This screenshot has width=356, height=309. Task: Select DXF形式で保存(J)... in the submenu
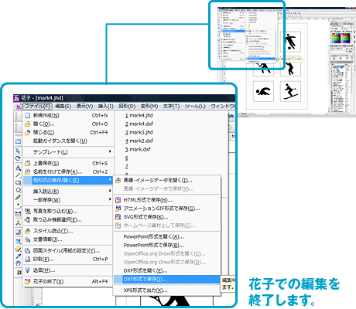coord(167,279)
